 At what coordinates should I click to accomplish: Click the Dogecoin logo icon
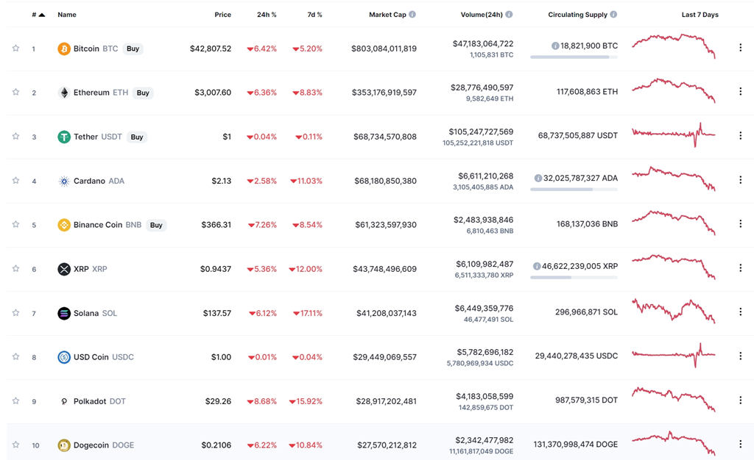64,445
